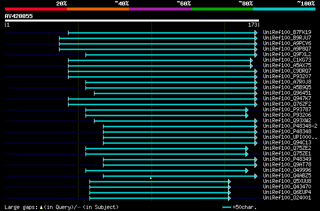Screen dimensions: 320x211
Task: Select UniRef100_P93207 label
Action: coord(287,77)
